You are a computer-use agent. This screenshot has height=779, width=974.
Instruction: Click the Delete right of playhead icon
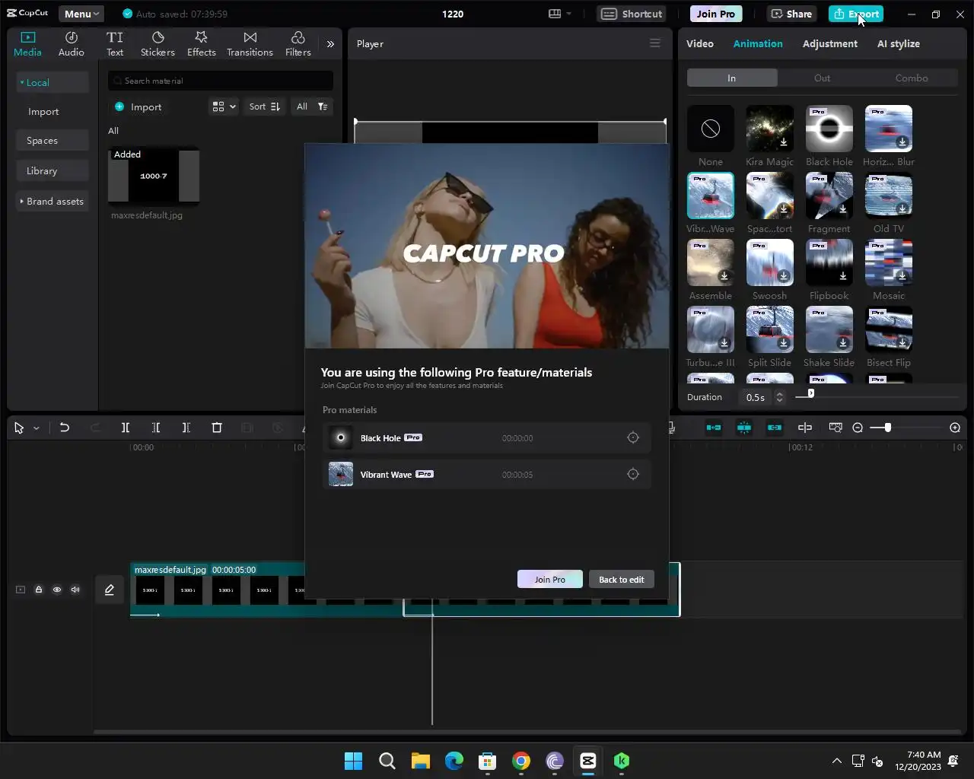coord(186,428)
